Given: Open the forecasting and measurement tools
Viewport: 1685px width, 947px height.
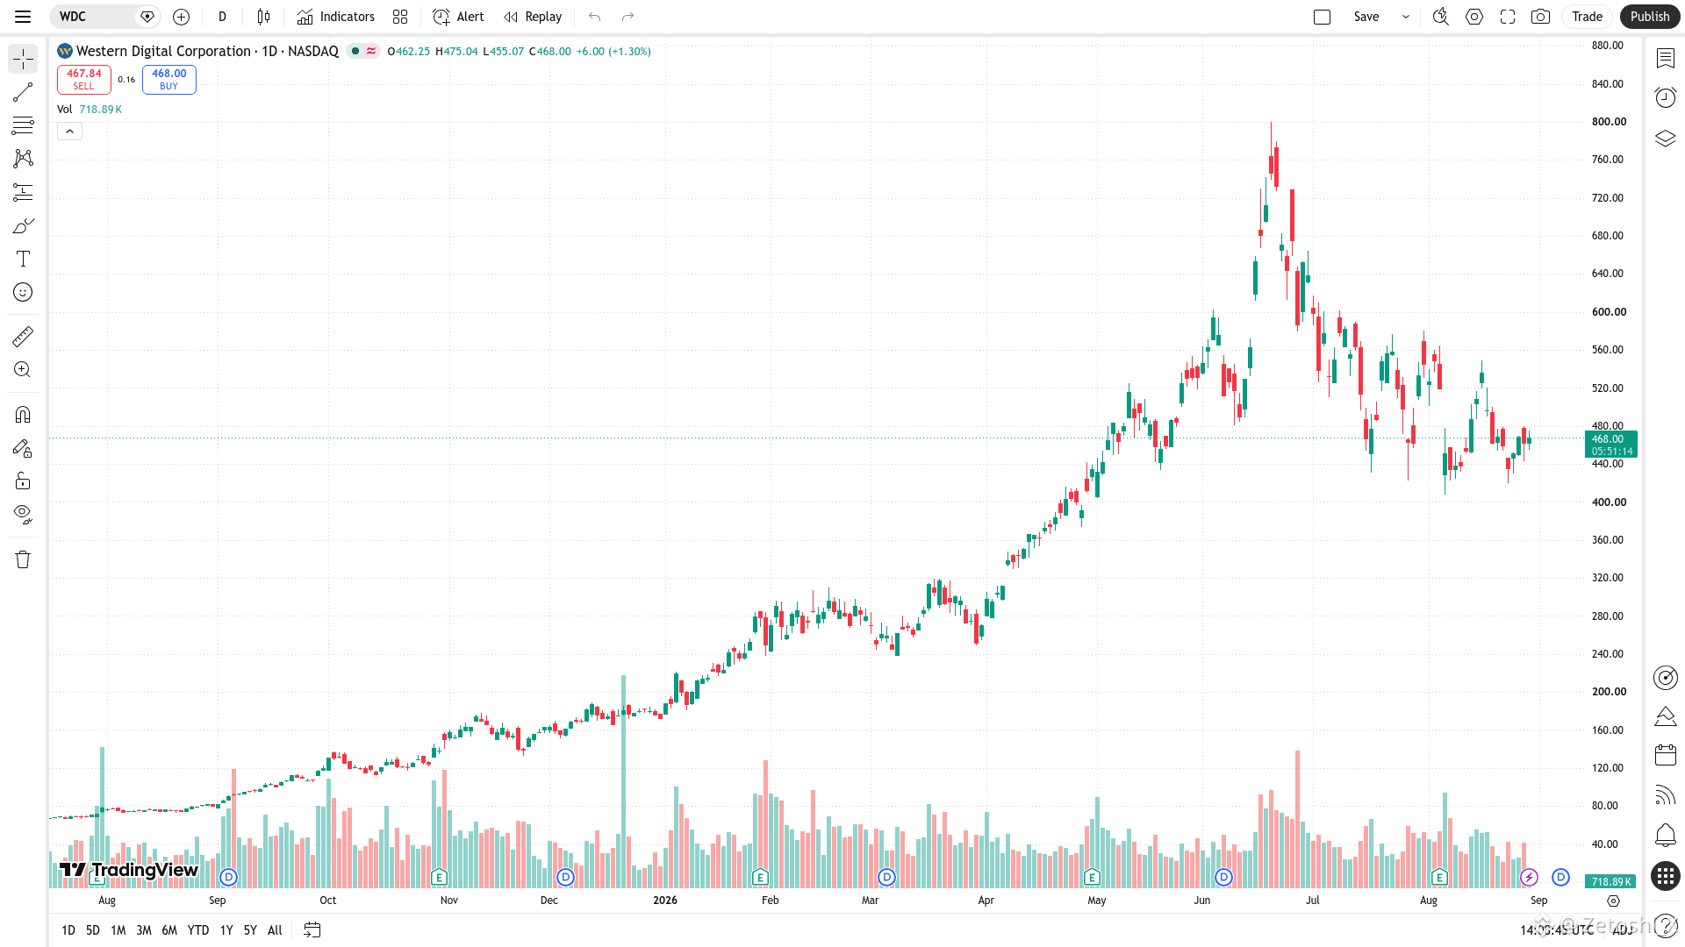Looking at the screenshot, I should (x=23, y=192).
